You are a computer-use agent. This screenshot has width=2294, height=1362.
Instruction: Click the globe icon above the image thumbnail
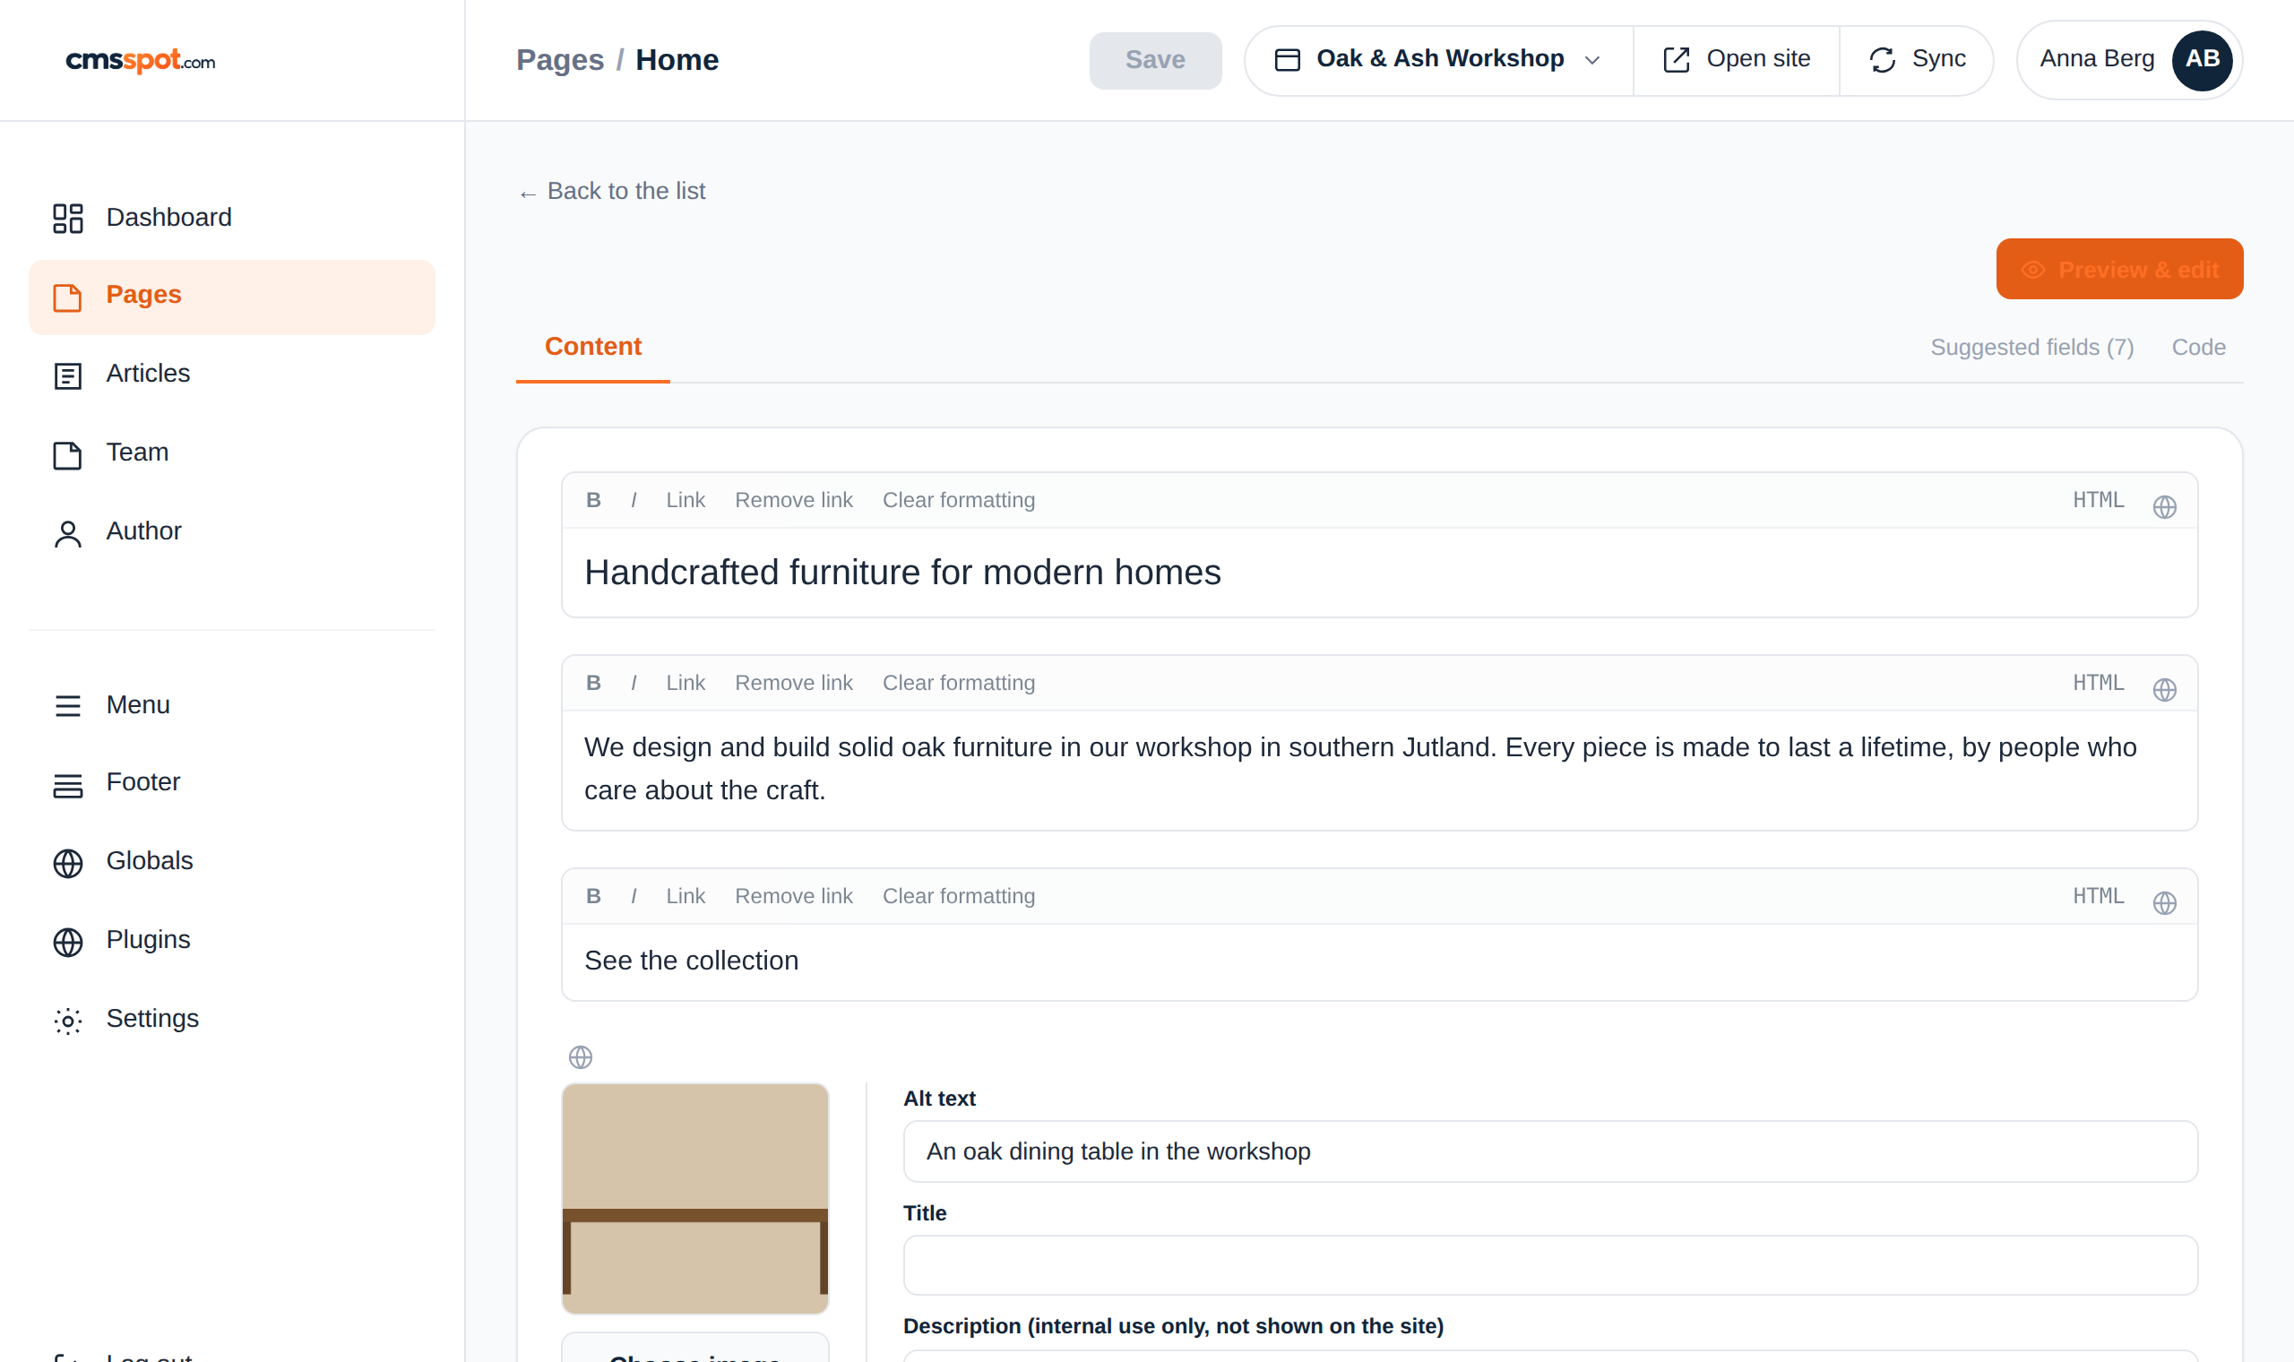pos(580,1057)
